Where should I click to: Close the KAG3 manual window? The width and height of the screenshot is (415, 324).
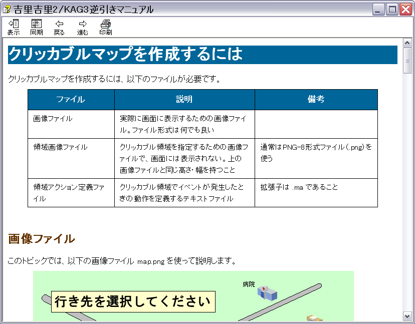coord(405,9)
